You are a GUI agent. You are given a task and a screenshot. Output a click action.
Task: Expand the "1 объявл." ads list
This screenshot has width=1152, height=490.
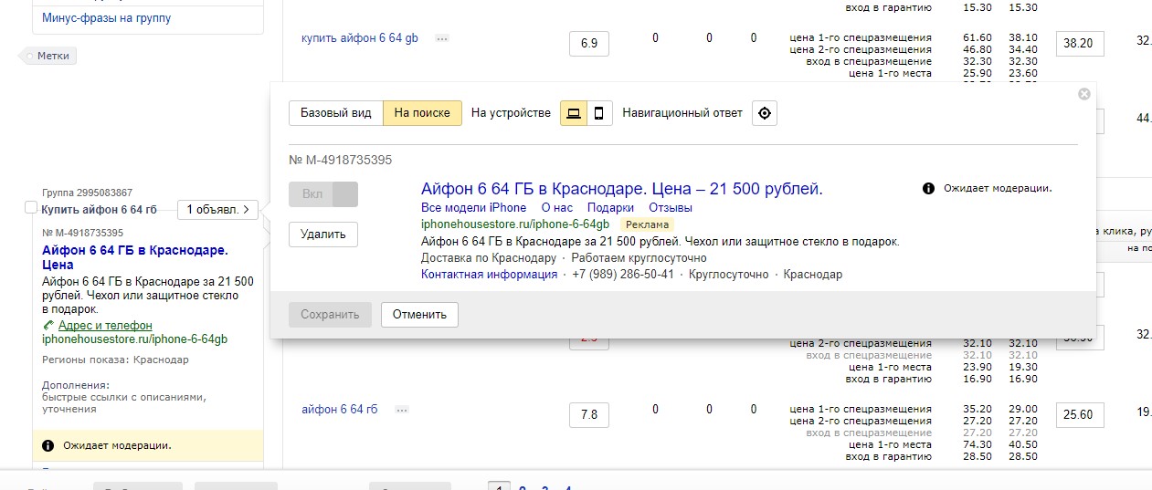(217, 210)
